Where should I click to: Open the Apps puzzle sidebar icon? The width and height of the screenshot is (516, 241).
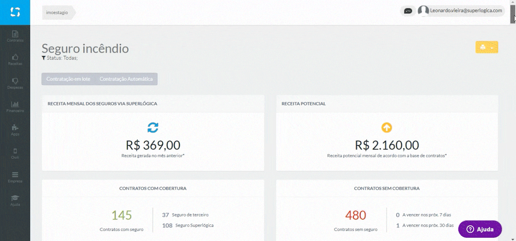(x=15, y=130)
